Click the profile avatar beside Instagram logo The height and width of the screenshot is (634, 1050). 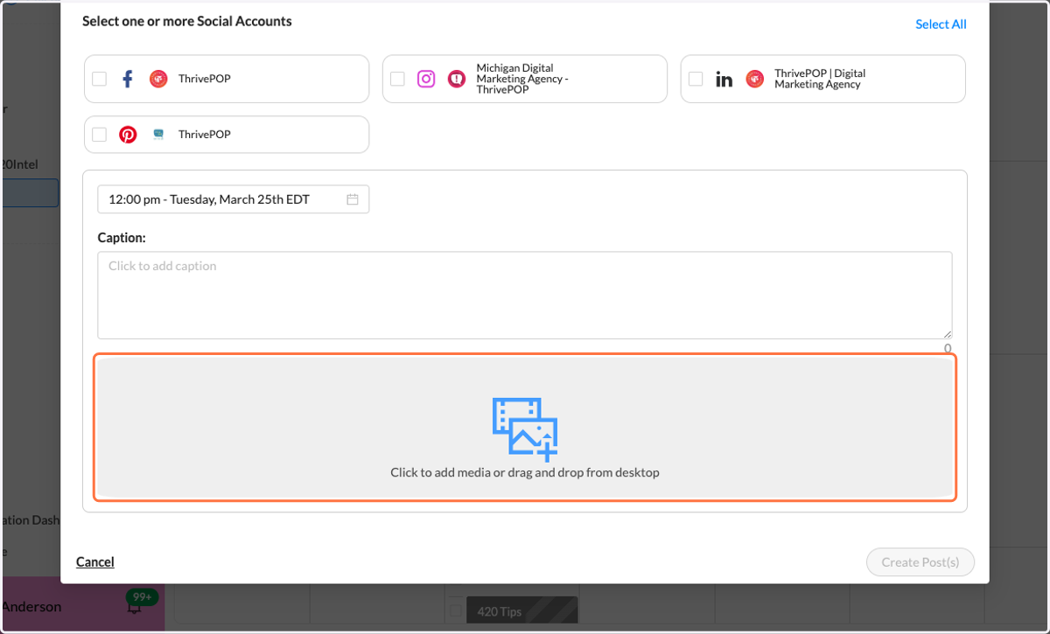tap(457, 79)
